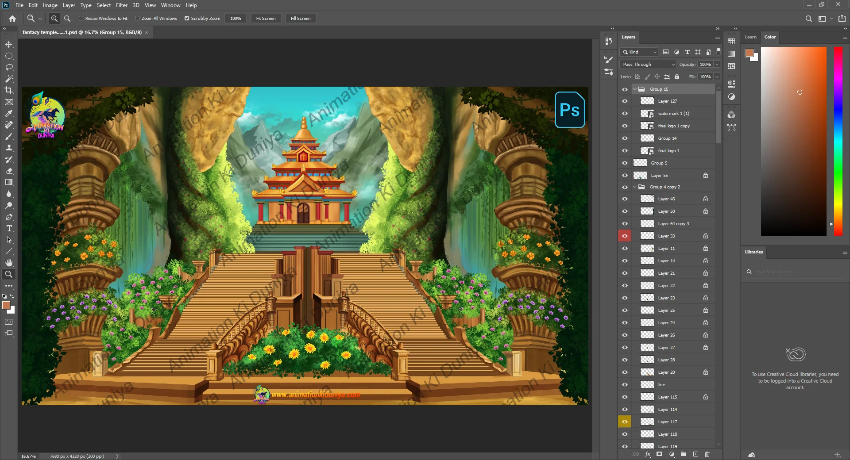Select the Crop tool
850x460 pixels.
9,90
